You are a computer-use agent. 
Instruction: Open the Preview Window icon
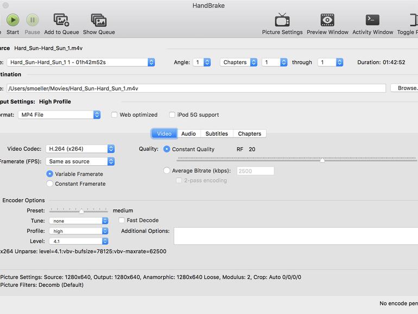(x=327, y=20)
